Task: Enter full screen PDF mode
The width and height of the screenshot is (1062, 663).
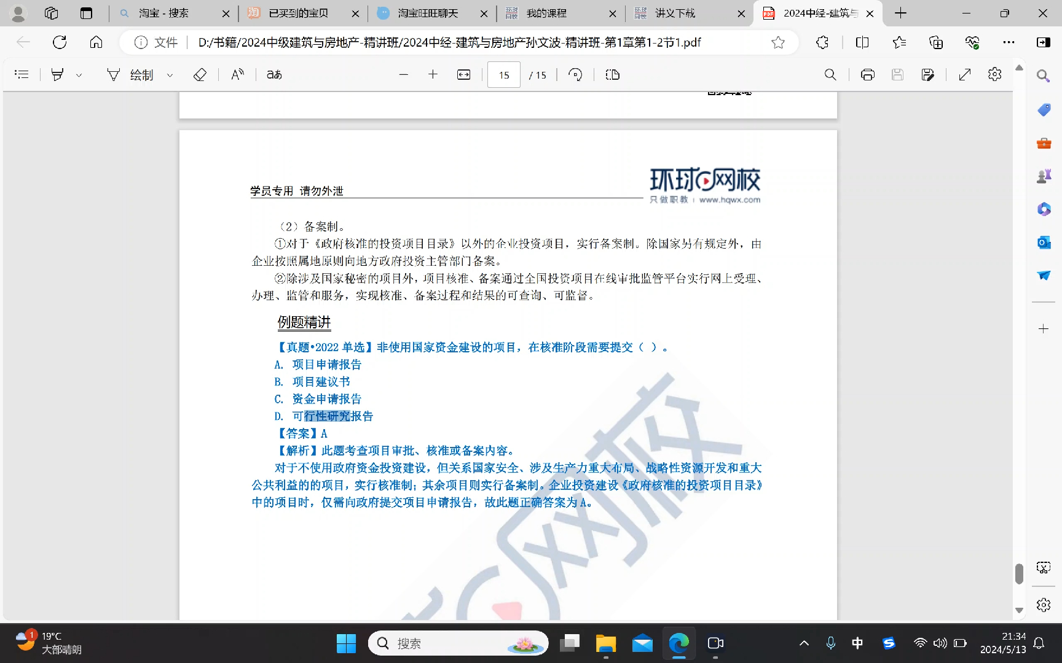Action: 965,75
